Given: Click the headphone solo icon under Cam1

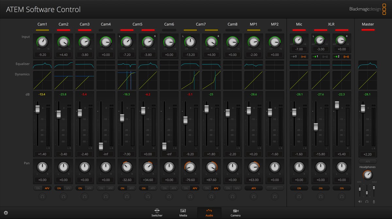Looking at the screenshot, I should [x=42, y=196].
